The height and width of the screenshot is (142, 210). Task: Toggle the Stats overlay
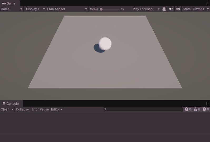[187, 9]
